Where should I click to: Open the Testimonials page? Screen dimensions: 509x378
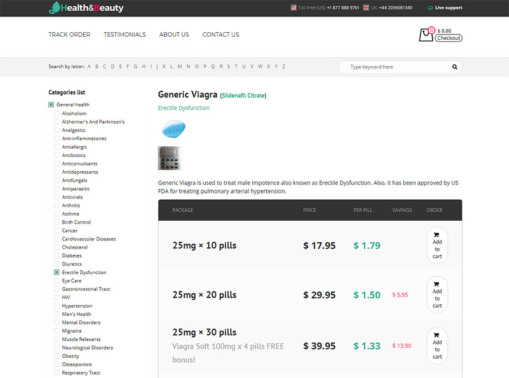124,35
